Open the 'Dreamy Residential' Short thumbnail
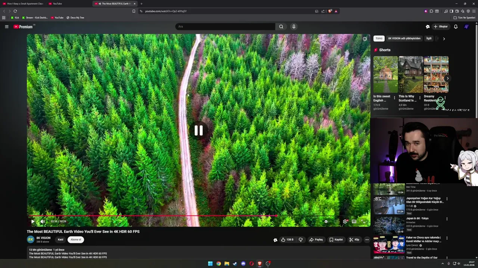Screen dimensions: 478x268 pyautogui.click(x=436, y=74)
